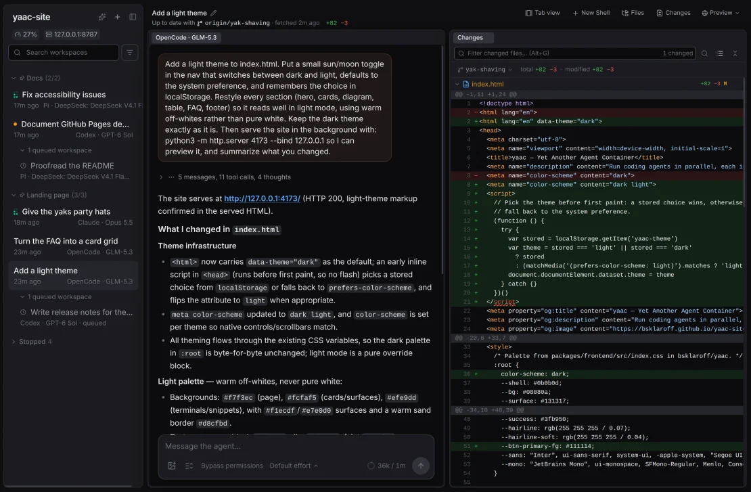Click the yaac-site project title
Screen dimensions: 751x492
point(32,17)
